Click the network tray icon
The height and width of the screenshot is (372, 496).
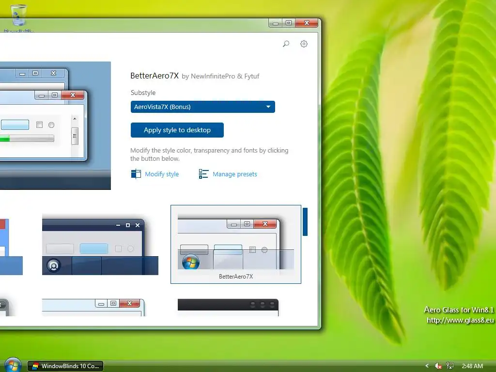click(449, 366)
